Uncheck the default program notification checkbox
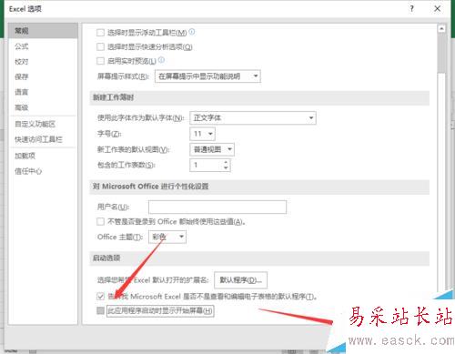Viewport: 455px width, 354px height. 100,297
